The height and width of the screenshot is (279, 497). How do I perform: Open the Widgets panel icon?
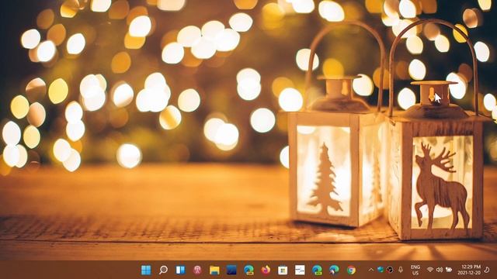180,270
